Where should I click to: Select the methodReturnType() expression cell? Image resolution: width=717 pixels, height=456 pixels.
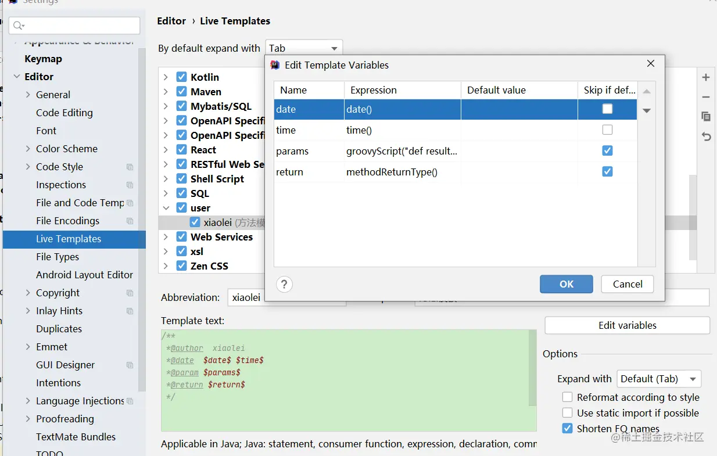[403, 172]
